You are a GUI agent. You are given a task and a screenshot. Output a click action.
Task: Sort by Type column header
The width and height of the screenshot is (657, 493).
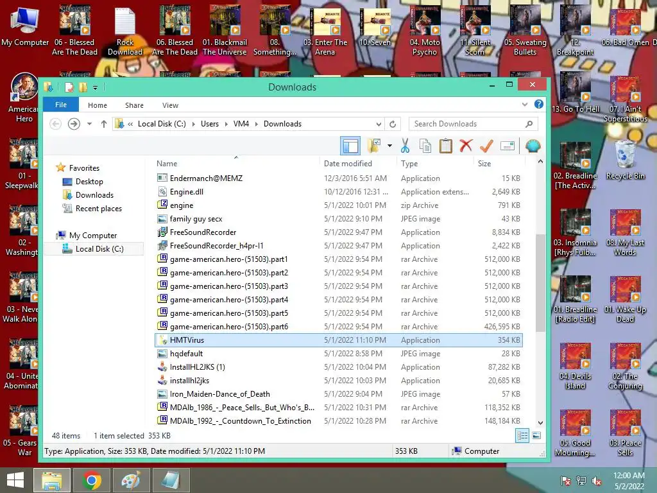click(x=409, y=164)
